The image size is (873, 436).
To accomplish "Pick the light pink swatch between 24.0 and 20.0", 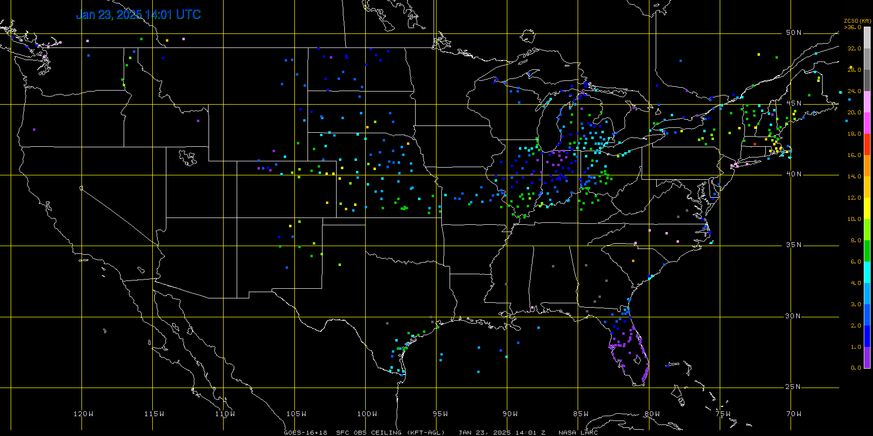I will (867, 102).
